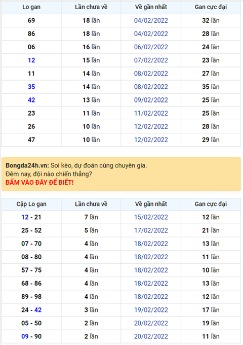Click '19 lần' Gan cực đại value

click(211, 323)
